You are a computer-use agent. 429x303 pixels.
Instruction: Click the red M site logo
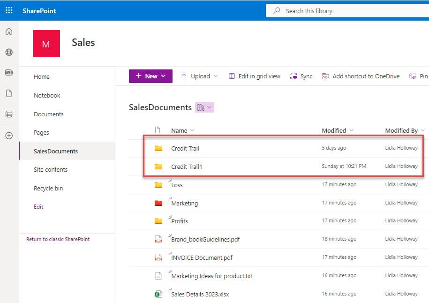pyautogui.click(x=46, y=44)
